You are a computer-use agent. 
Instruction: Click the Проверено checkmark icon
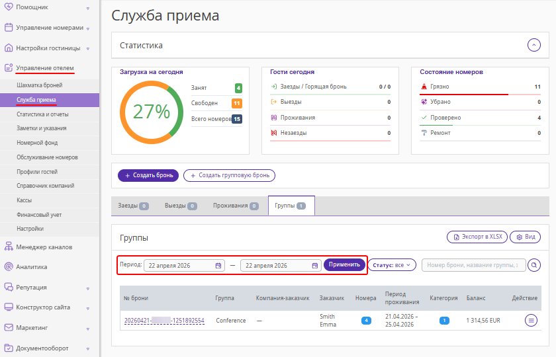(424, 117)
